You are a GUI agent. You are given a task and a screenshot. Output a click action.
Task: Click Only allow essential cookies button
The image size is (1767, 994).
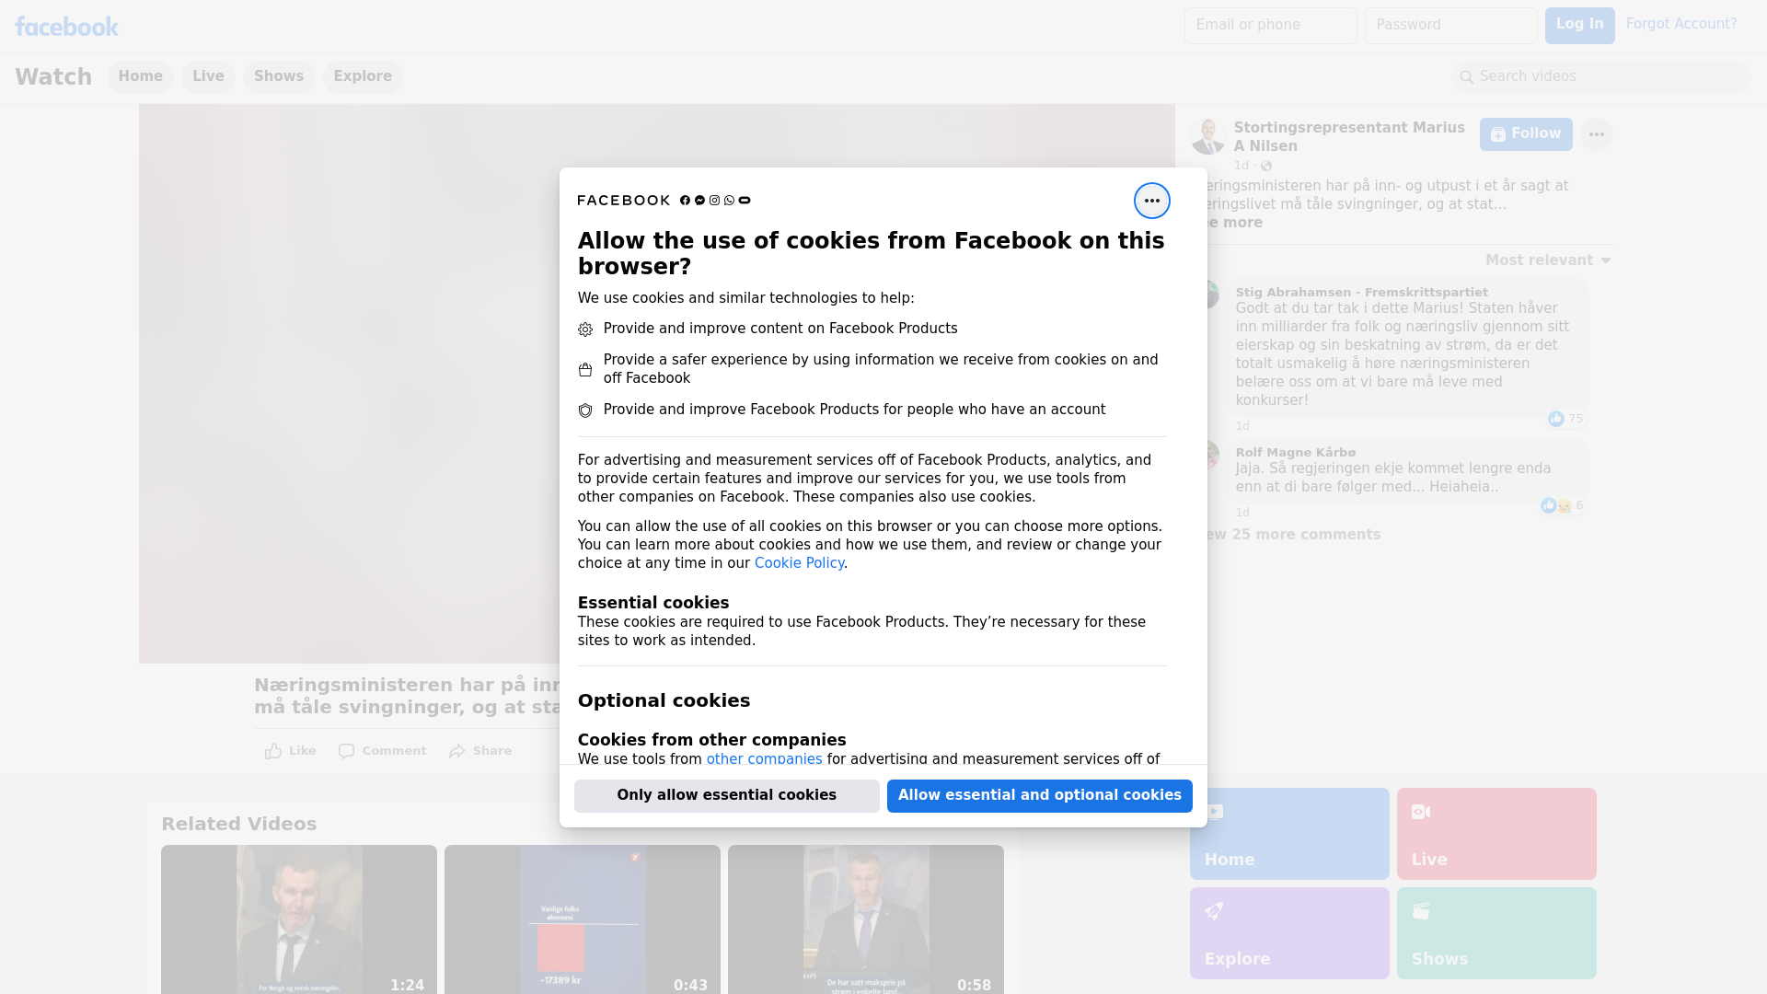tap(727, 796)
